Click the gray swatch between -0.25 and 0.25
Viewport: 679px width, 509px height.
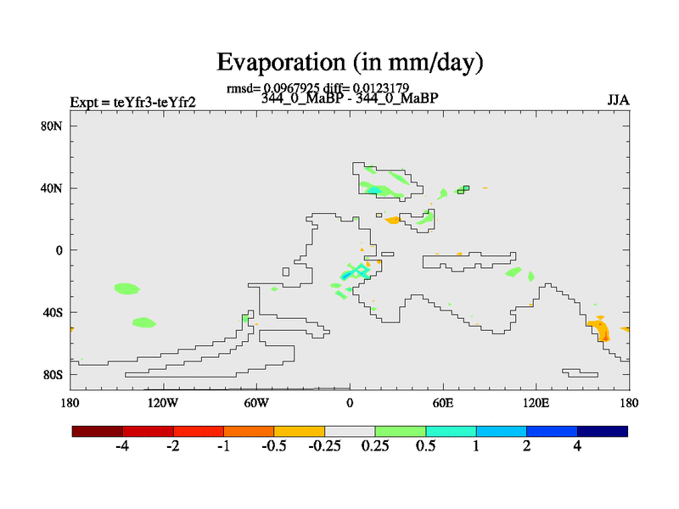point(350,431)
